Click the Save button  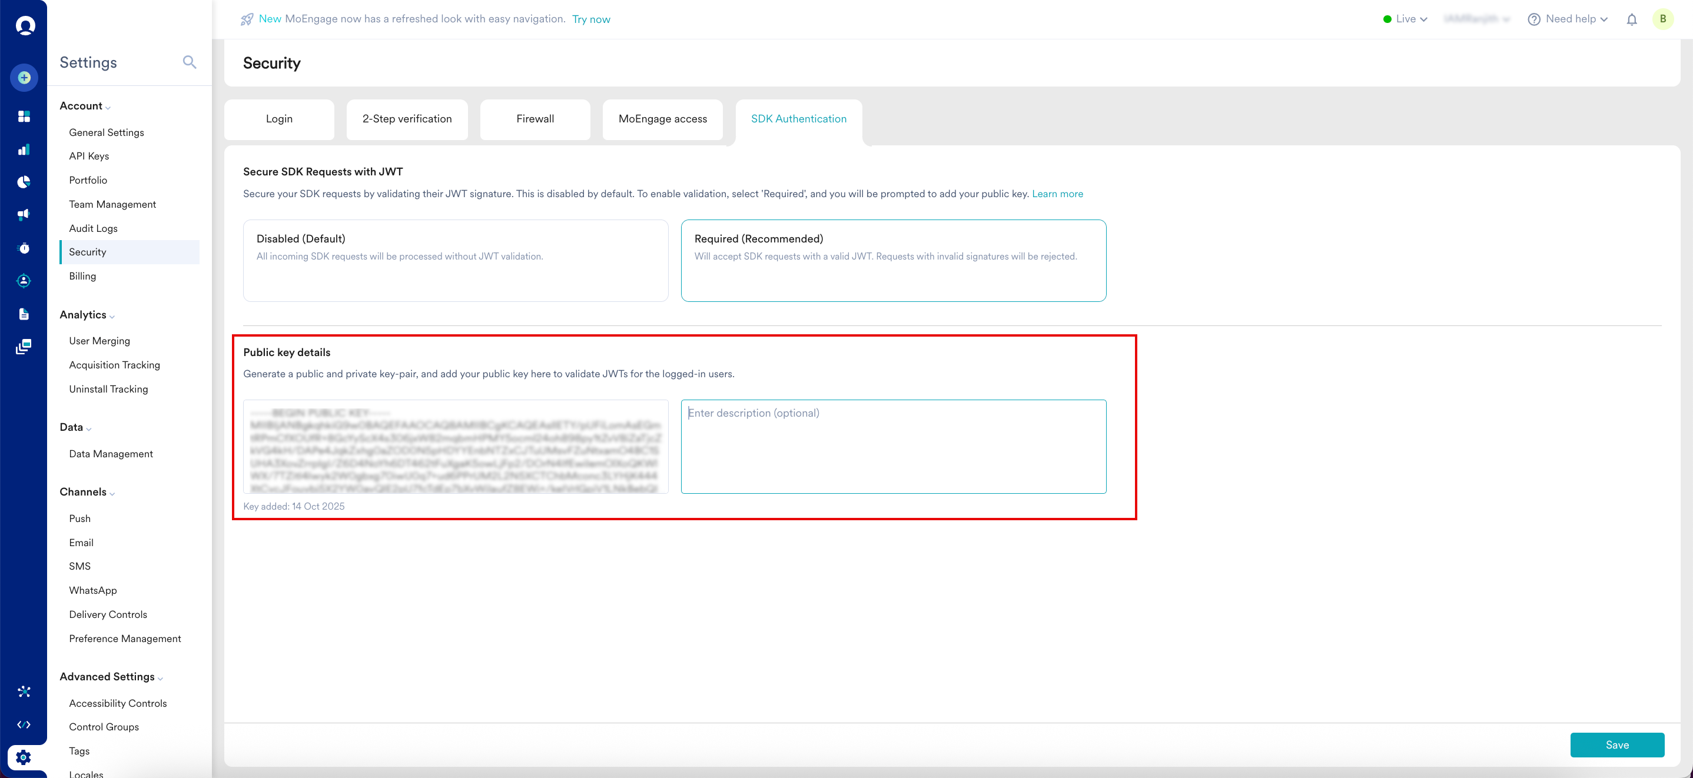1616,744
